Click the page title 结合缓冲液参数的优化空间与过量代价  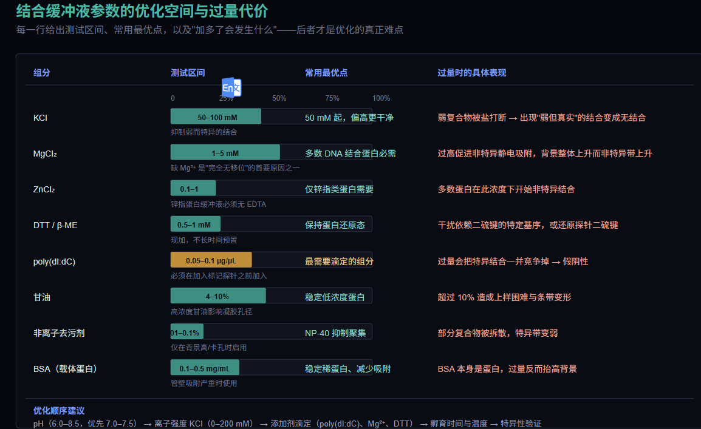point(142,11)
